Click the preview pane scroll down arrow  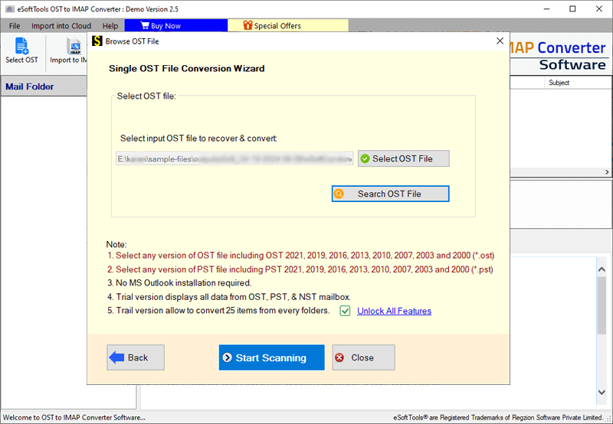click(x=602, y=392)
